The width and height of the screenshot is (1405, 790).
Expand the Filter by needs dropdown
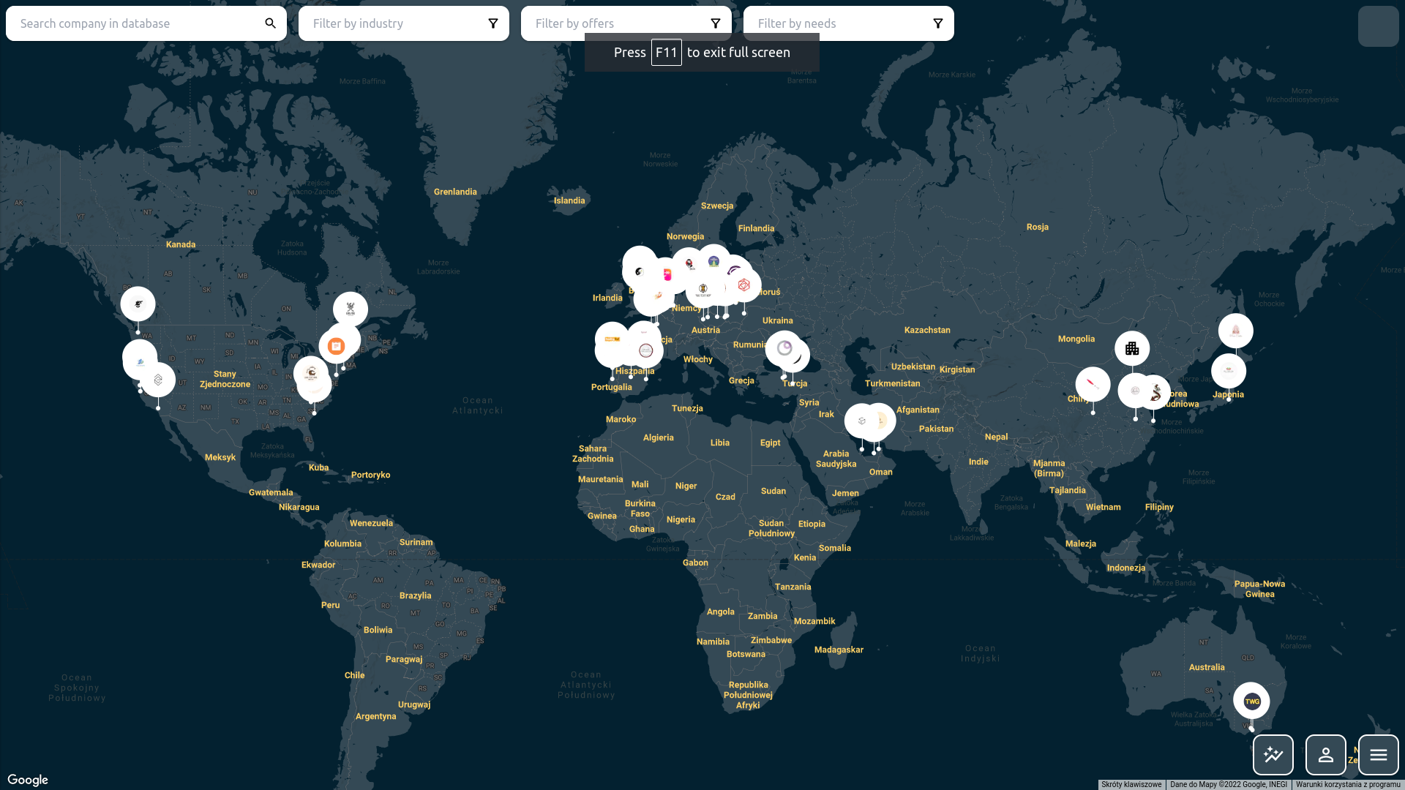coord(840,23)
